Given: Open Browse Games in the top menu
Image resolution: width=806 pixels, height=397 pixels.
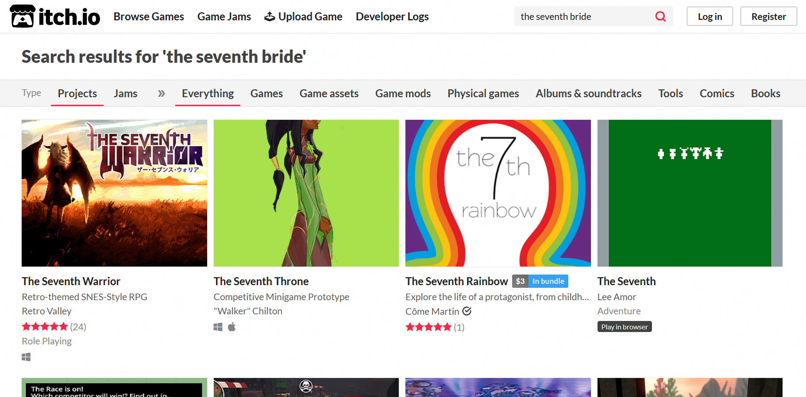Looking at the screenshot, I should (149, 16).
